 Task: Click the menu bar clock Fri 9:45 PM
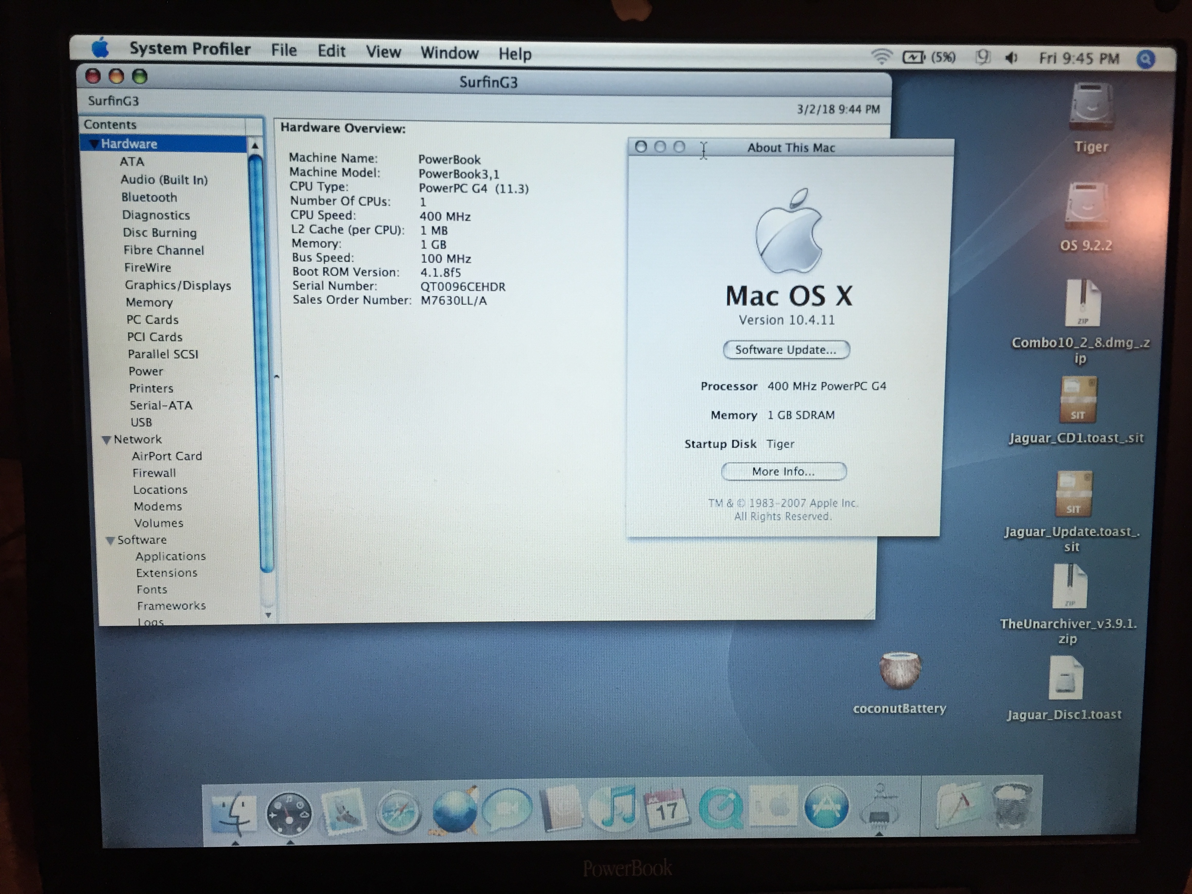(x=1079, y=58)
